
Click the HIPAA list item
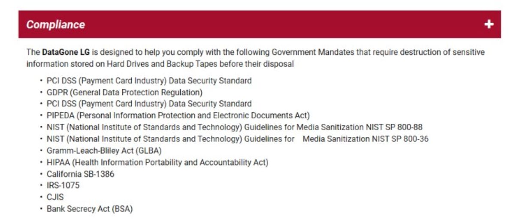(x=158, y=162)
